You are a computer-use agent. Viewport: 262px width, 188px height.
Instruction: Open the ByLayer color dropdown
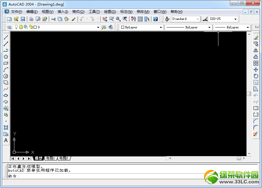point(161,27)
